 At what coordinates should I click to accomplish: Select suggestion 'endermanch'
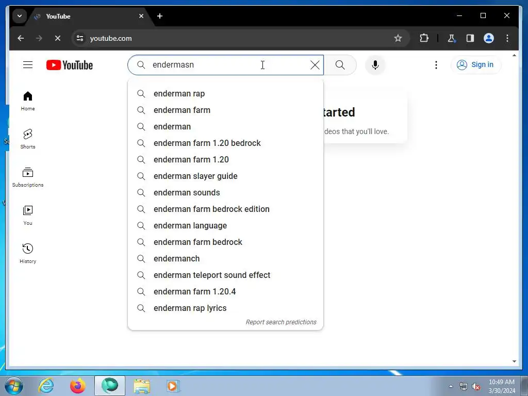[x=226, y=259]
